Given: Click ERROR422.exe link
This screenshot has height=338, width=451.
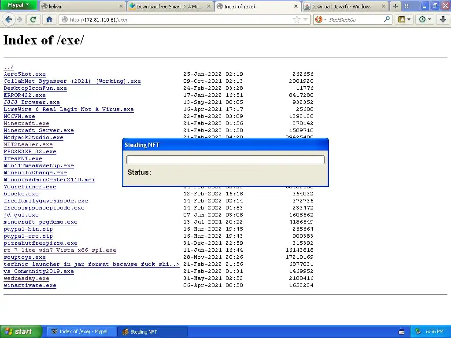Looking at the screenshot, I should (25, 95).
